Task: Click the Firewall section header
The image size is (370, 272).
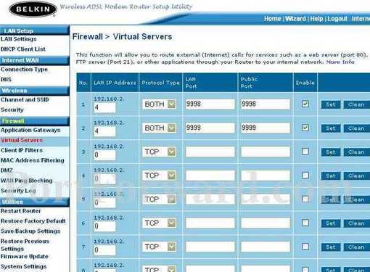Action: 35,121
